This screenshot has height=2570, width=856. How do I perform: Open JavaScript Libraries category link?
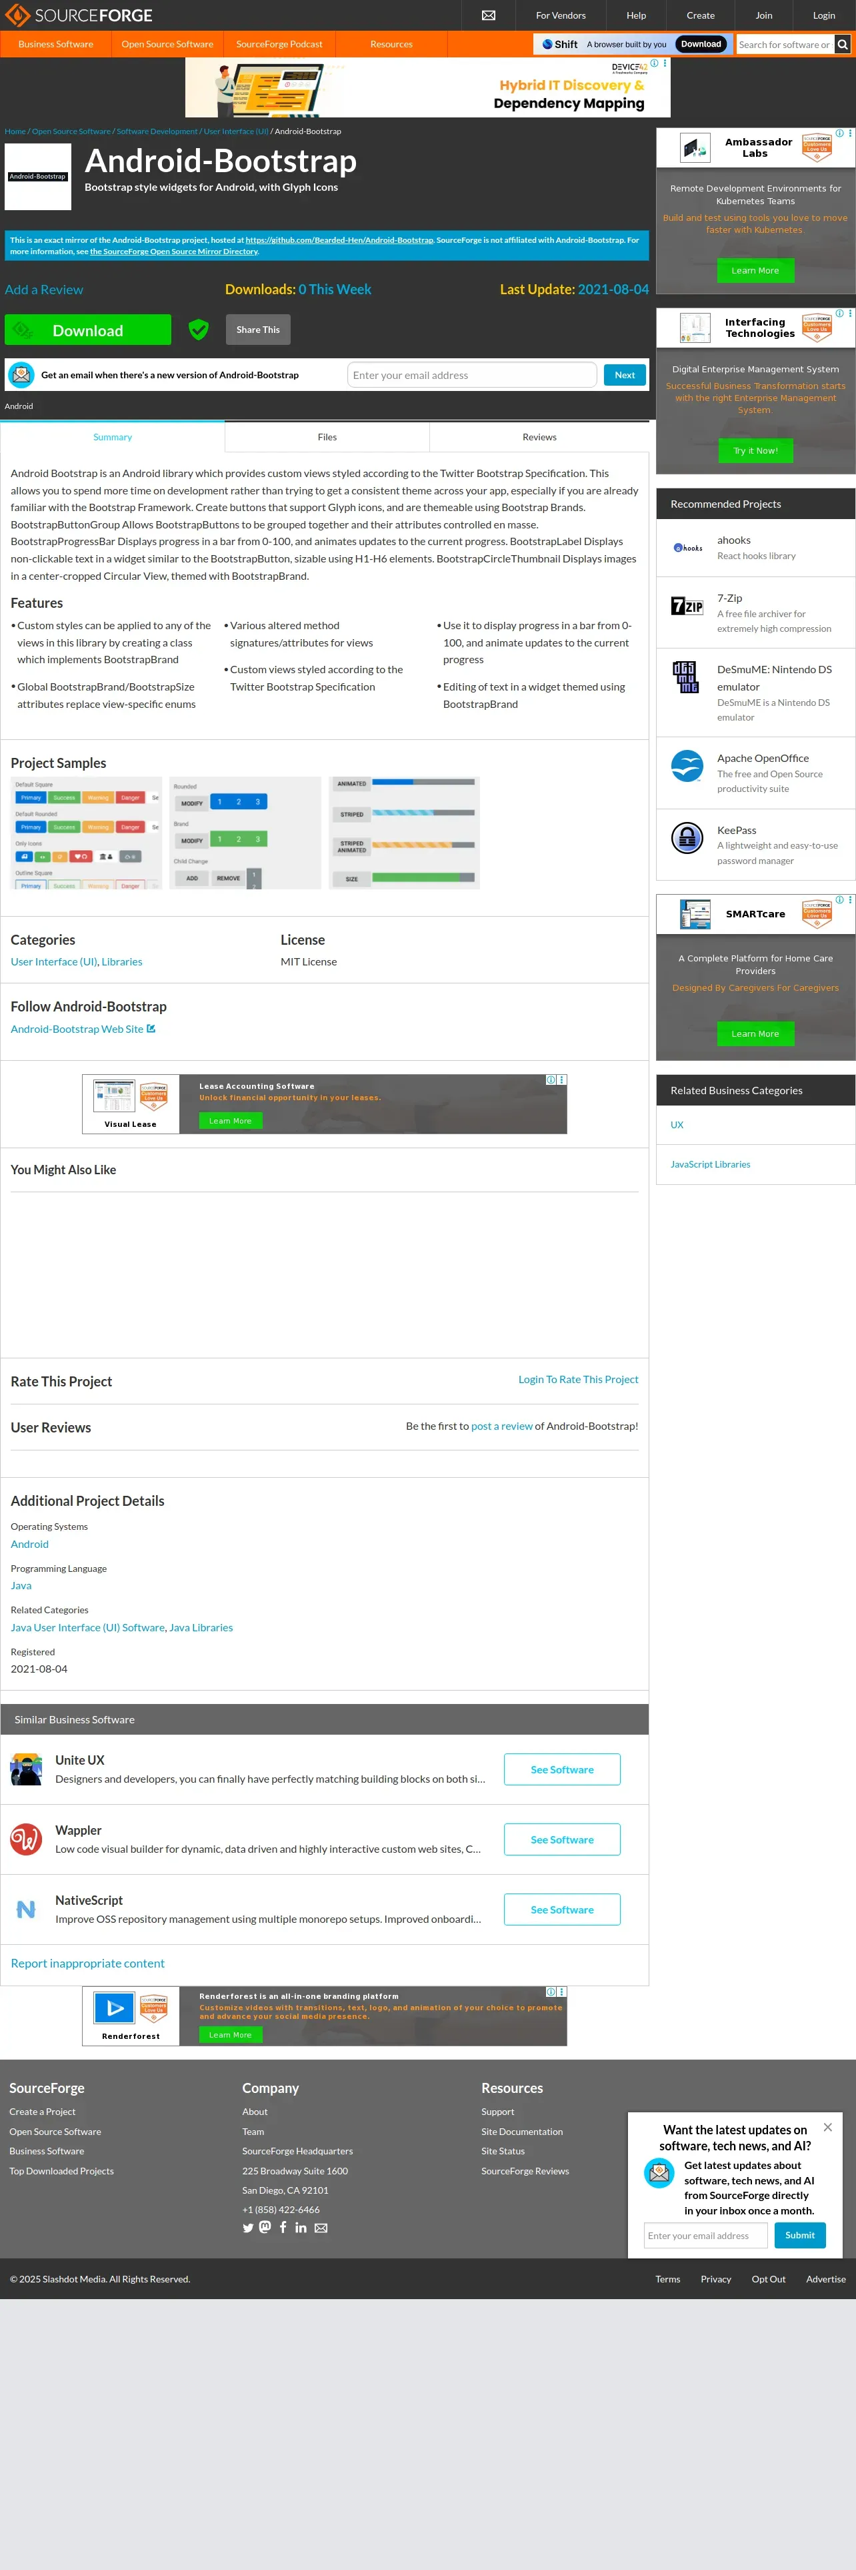[711, 1164]
